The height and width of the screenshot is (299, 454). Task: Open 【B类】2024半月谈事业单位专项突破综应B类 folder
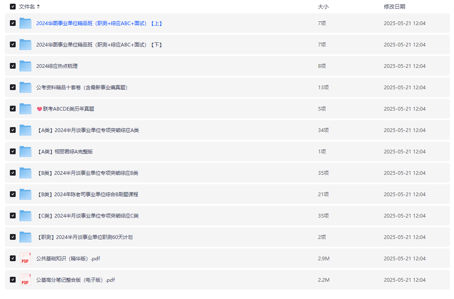(87, 173)
